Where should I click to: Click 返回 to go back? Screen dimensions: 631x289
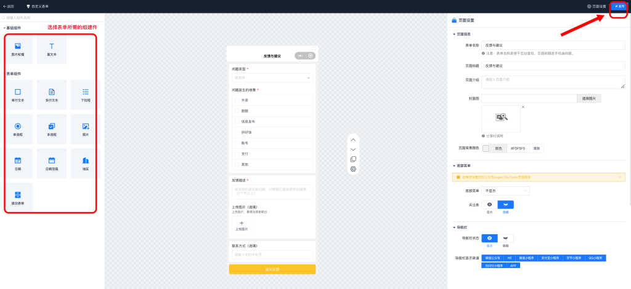pos(9,6)
